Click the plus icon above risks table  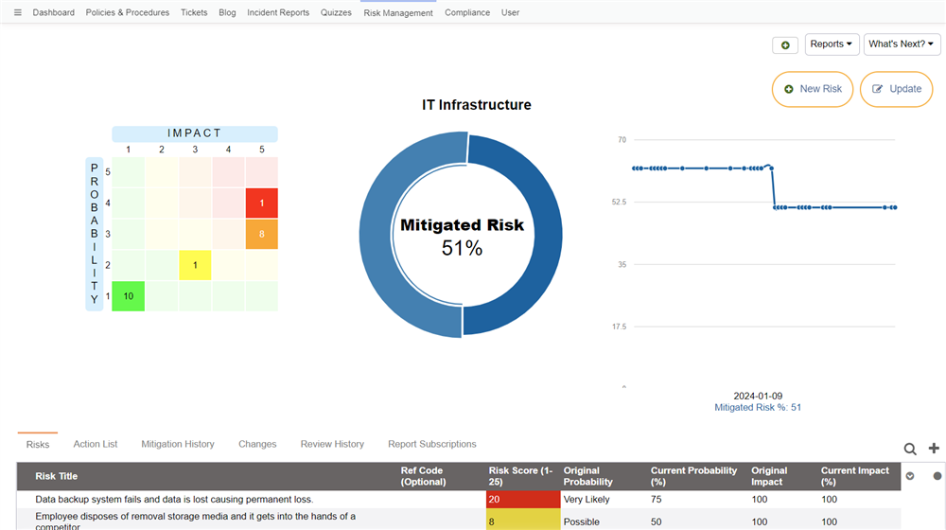[x=934, y=449]
